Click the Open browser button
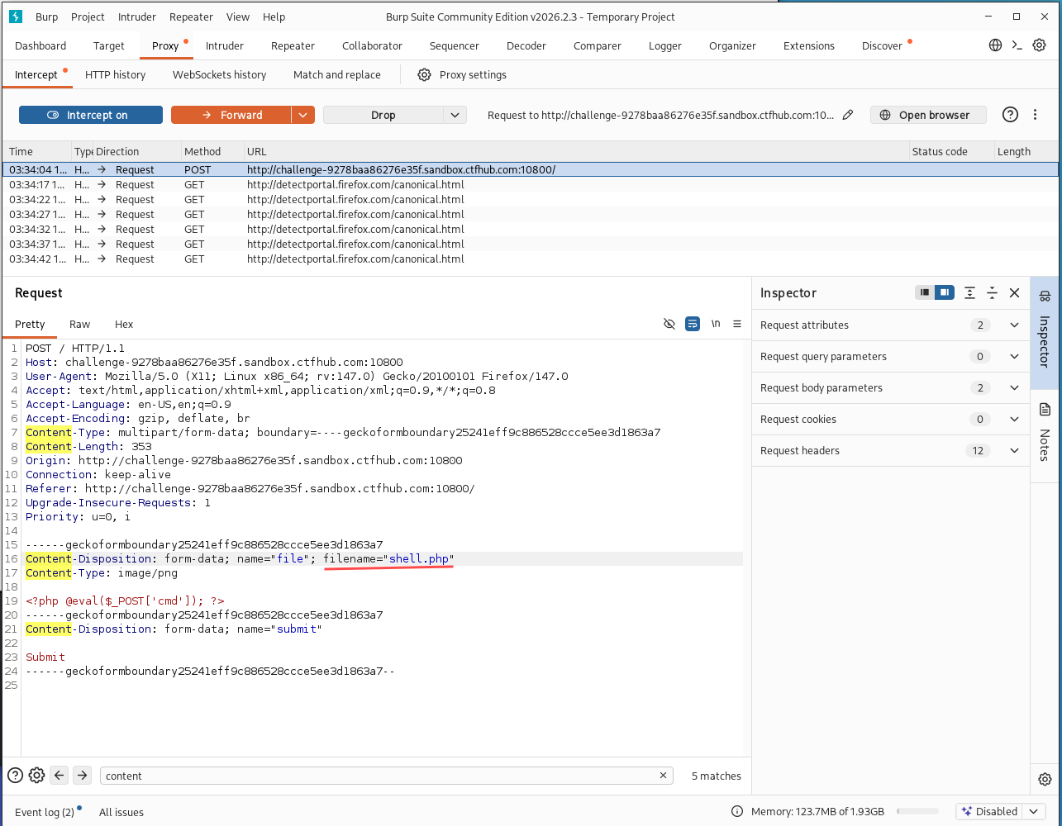Image resolution: width=1062 pixels, height=826 pixels. click(x=928, y=115)
